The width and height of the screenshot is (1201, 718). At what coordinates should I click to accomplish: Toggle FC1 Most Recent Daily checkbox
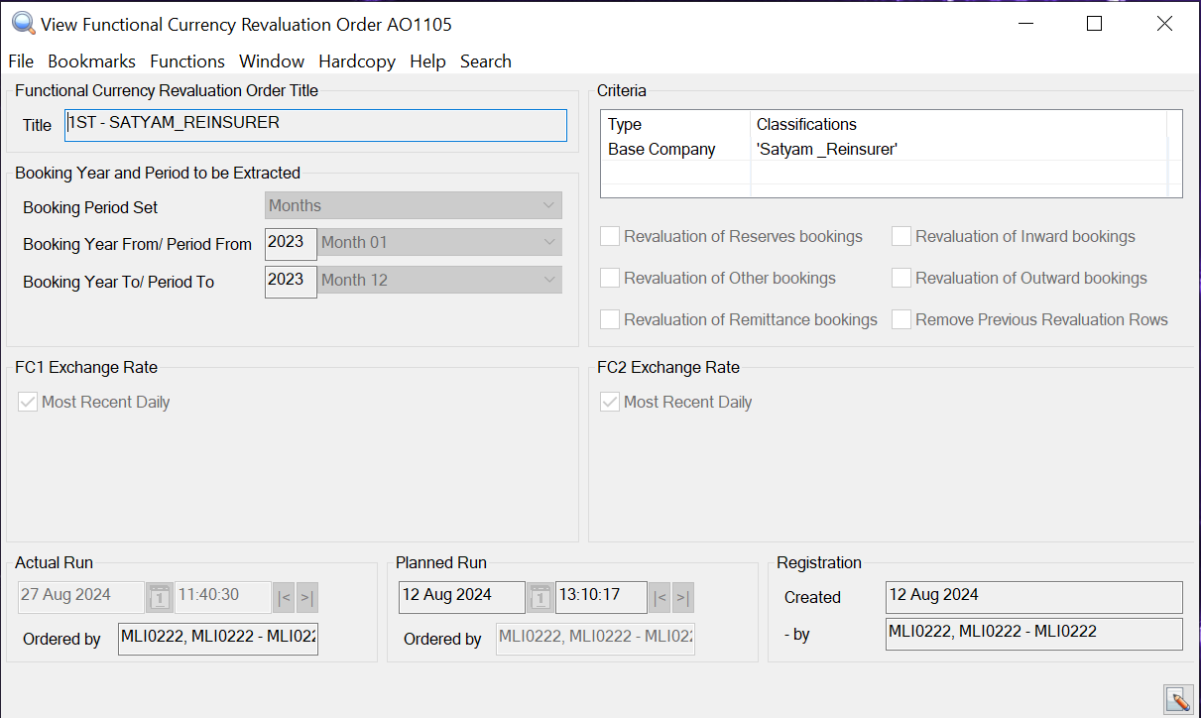pos(28,402)
